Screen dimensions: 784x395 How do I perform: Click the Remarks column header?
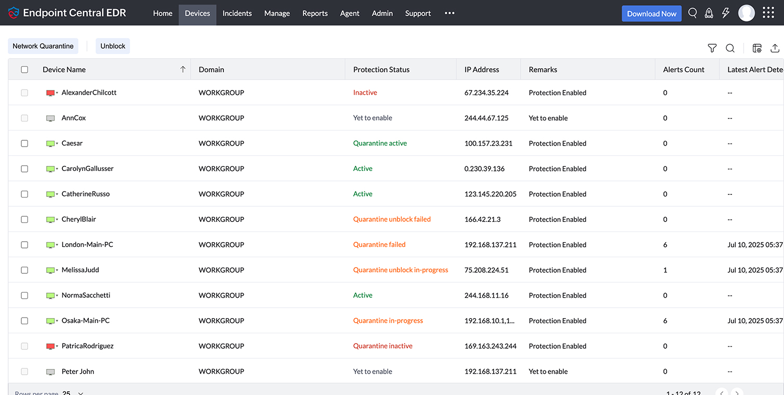click(543, 69)
